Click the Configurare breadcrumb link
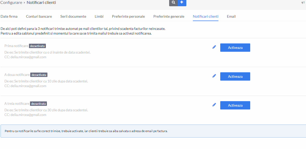The height and width of the screenshot is (149, 306). point(11,3)
